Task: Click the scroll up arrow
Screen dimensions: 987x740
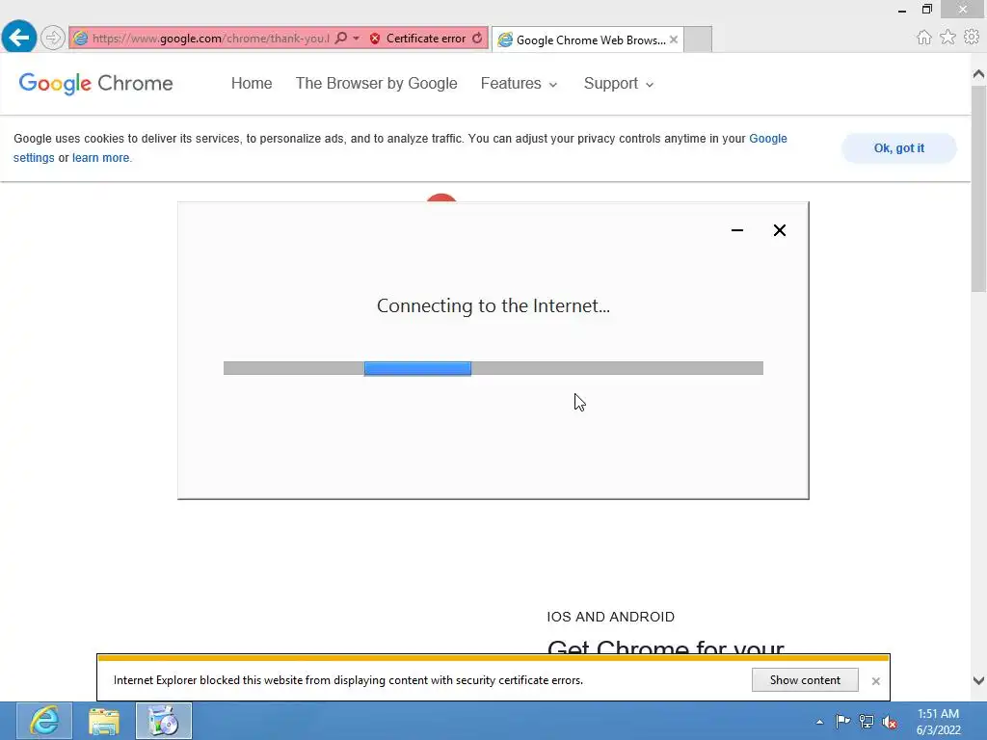Action: coord(978,74)
